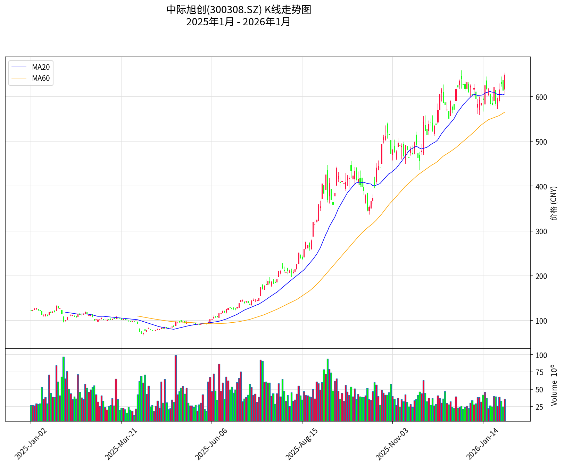Image resolution: width=564 pixels, height=467 pixels.
Task: Click the 600 price axis tick label
Action: [541, 97]
